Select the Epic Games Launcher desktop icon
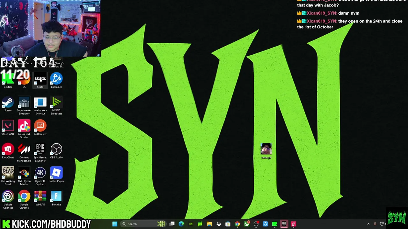The height and width of the screenshot is (229, 408). (40, 153)
